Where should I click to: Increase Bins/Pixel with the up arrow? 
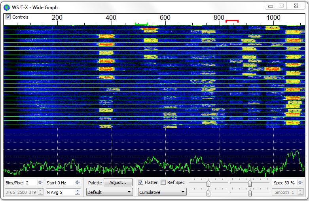(40, 181)
